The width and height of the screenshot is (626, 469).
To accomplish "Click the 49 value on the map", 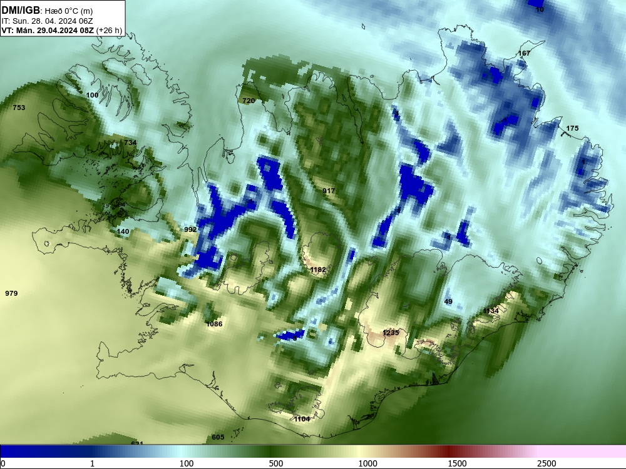I will click(x=448, y=301).
